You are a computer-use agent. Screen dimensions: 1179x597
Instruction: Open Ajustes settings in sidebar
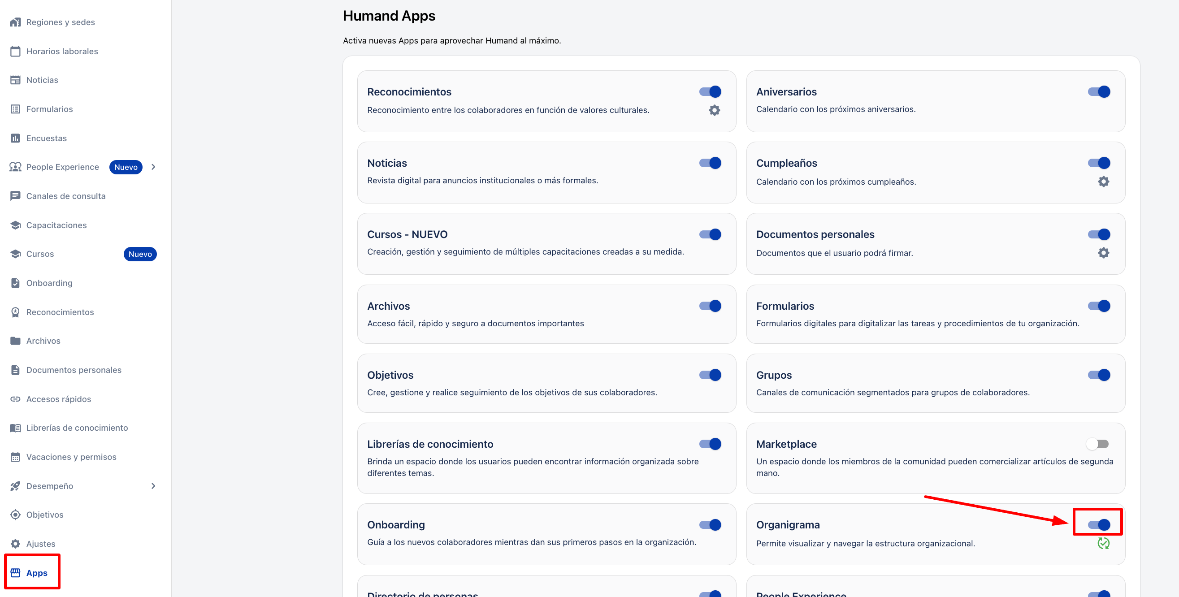tap(40, 544)
